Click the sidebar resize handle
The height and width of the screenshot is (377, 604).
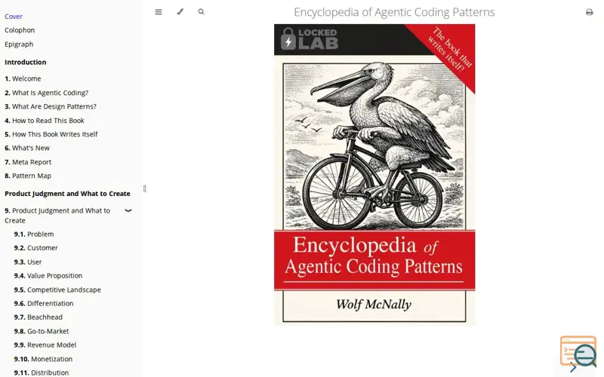point(144,188)
